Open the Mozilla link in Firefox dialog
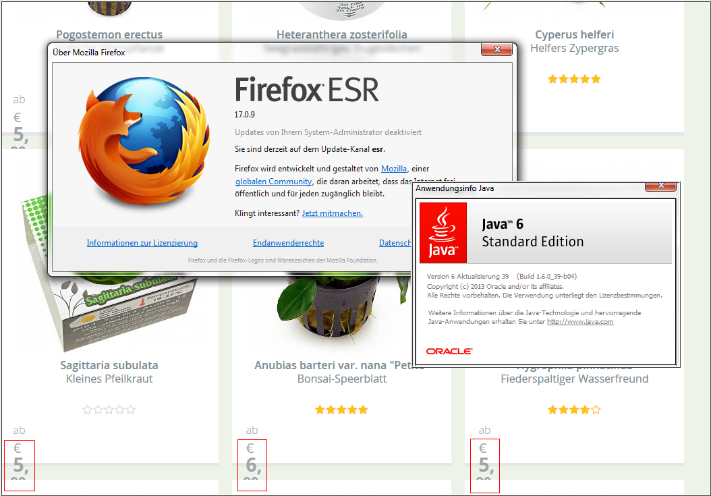This screenshot has height=496, width=711. point(393,168)
